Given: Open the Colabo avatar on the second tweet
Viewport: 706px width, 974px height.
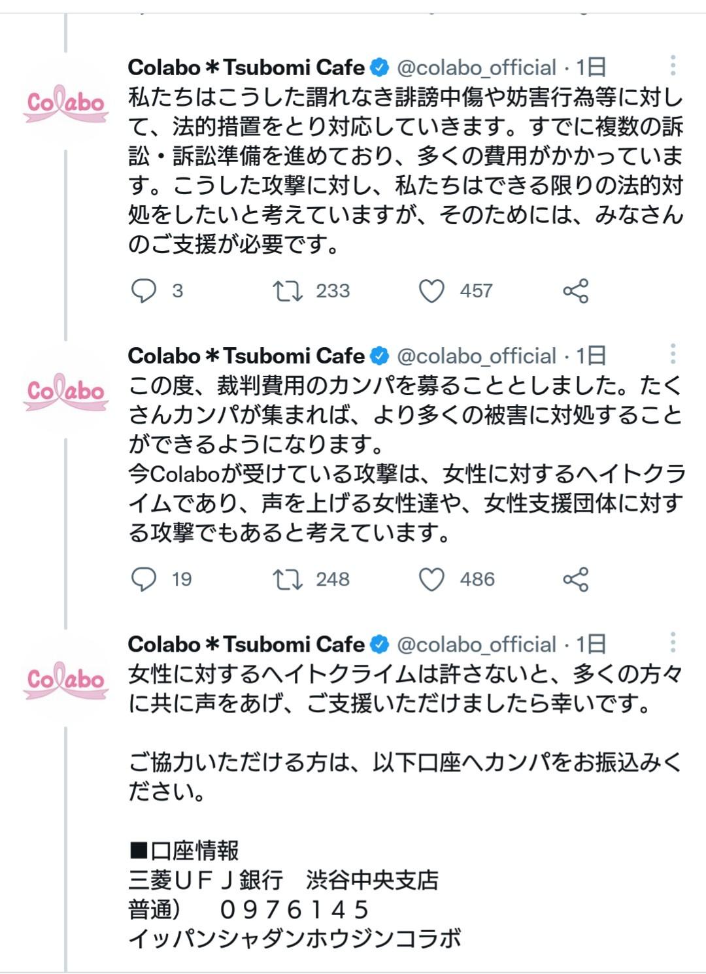Looking at the screenshot, I should tap(65, 392).
